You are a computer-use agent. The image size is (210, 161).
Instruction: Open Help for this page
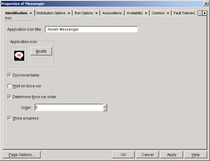coord(196,155)
